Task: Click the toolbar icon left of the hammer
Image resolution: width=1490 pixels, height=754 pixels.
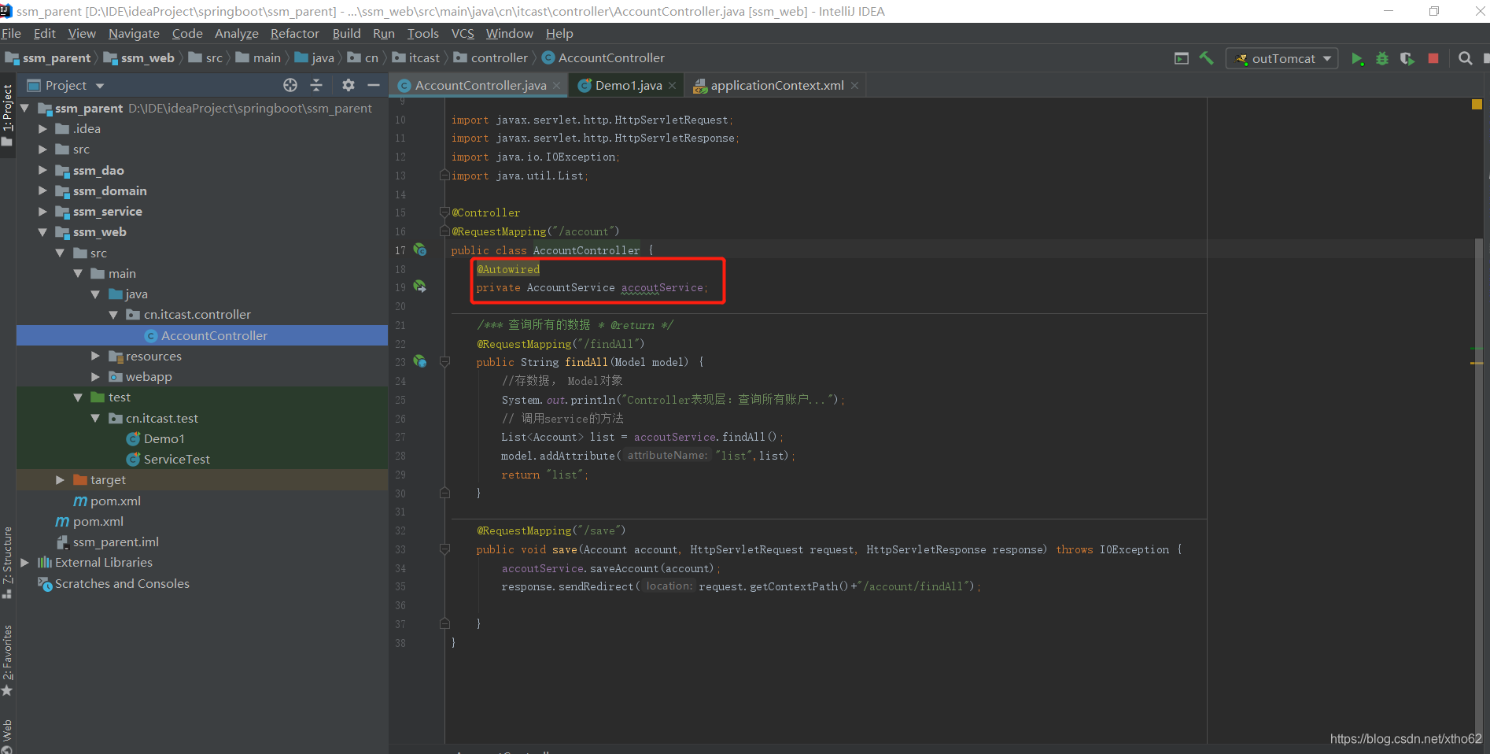Action: pos(1182,58)
